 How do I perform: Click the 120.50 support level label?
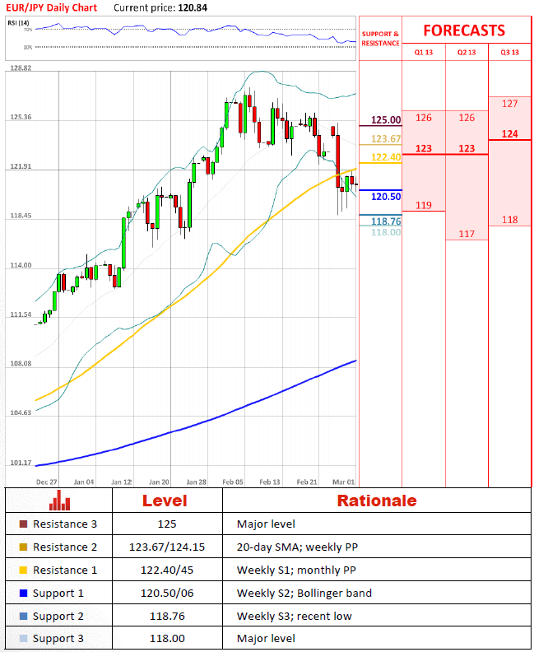[386, 196]
